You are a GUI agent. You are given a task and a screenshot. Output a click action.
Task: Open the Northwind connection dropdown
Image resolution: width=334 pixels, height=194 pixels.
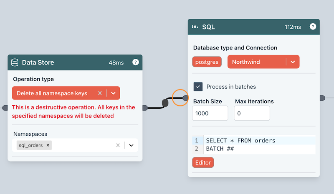(x=293, y=62)
